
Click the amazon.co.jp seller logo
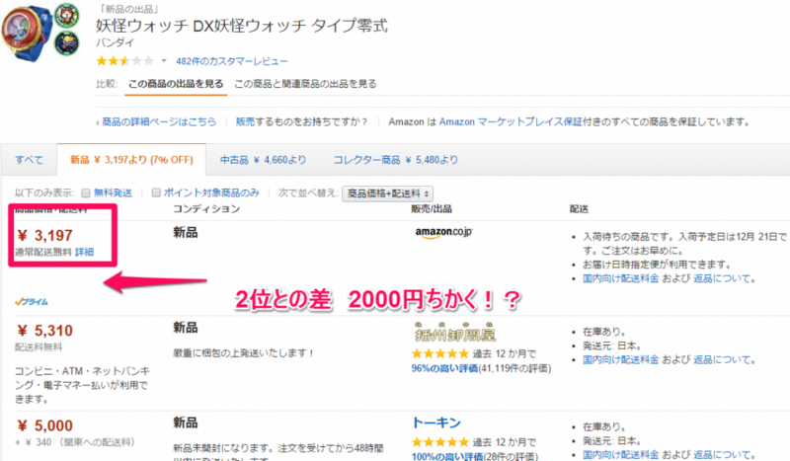coord(443,232)
